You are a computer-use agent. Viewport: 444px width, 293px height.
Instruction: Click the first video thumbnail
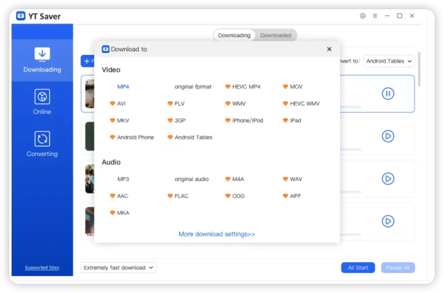(x=90, y=94)
